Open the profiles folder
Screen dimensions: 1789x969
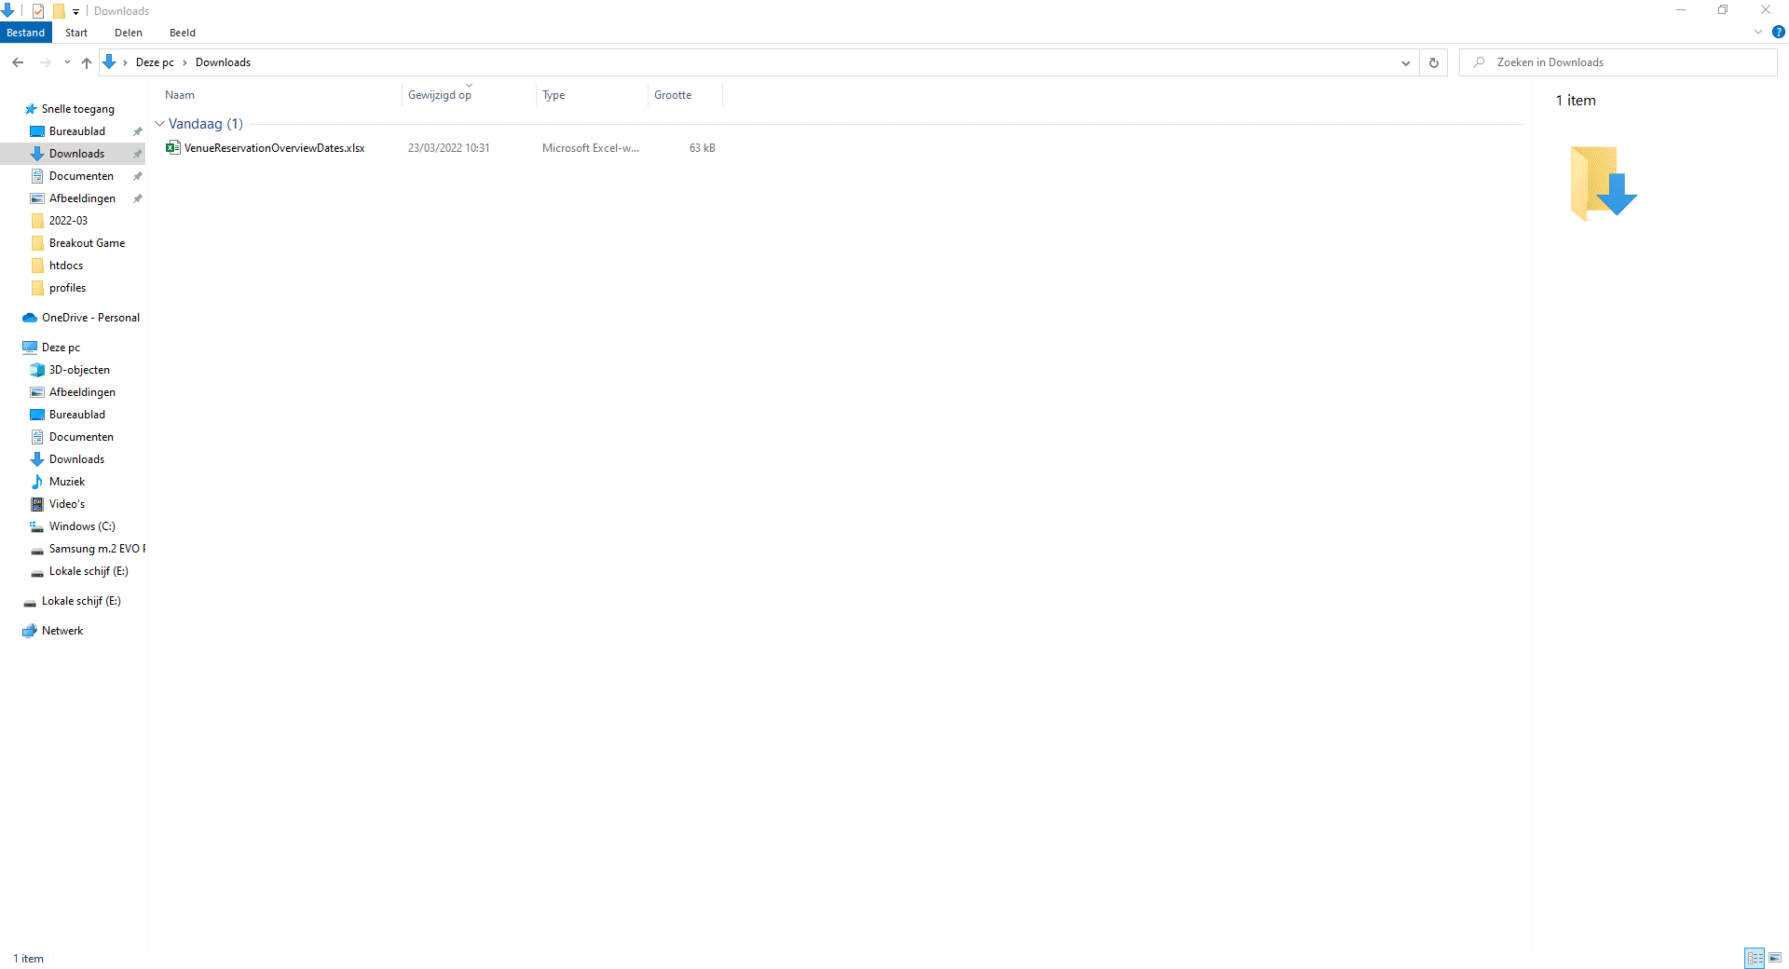click(67, 288)
